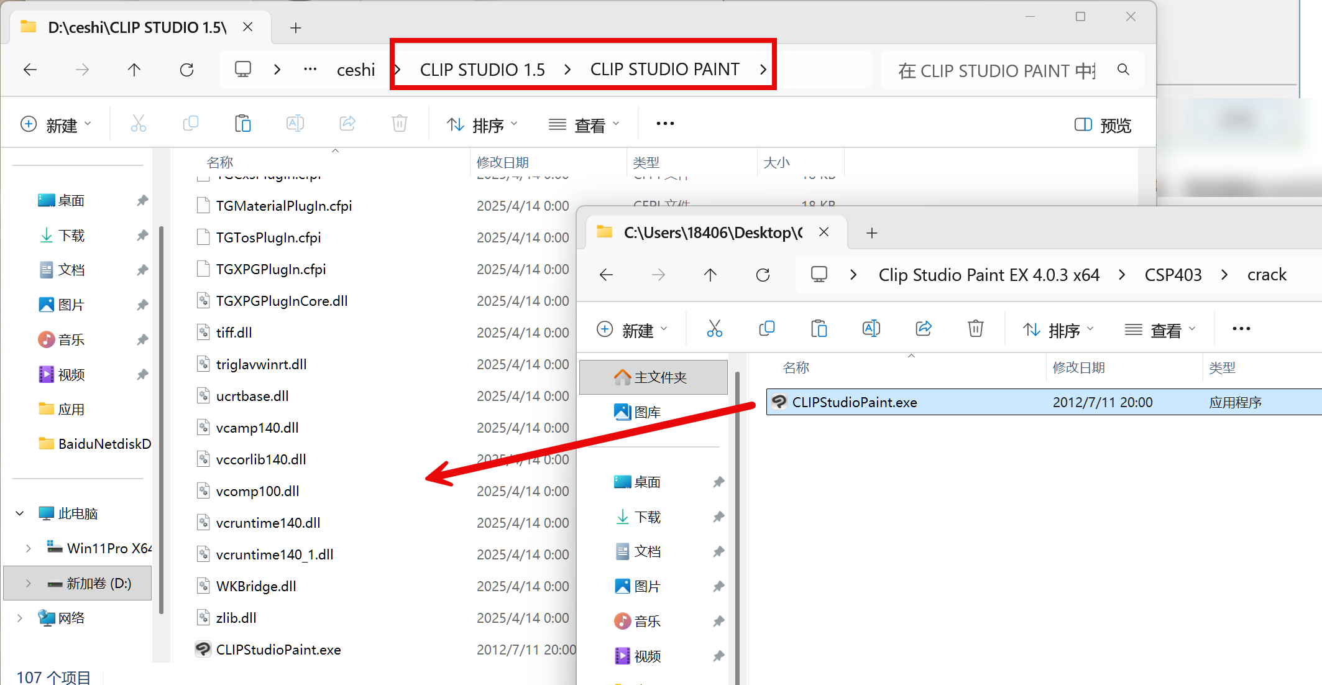Expand the 新加卷 (D:) drive tree node
The height and width of the screenshot is (685, 1322).
(28, 583)
